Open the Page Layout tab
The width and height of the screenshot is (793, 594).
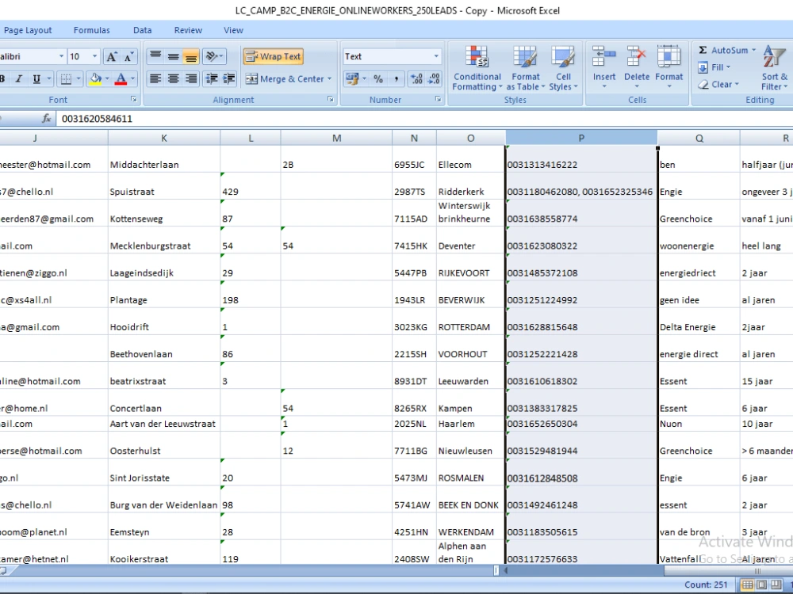coord(28,30)
